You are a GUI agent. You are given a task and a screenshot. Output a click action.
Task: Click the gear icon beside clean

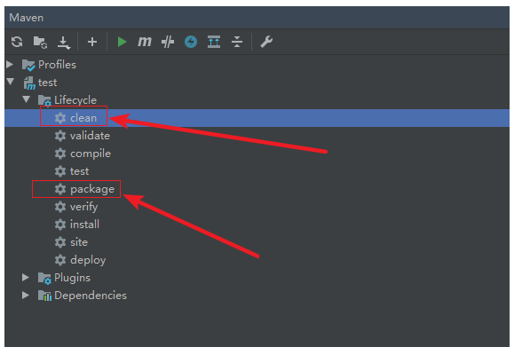pyautogui.click(x=60, y=118)
